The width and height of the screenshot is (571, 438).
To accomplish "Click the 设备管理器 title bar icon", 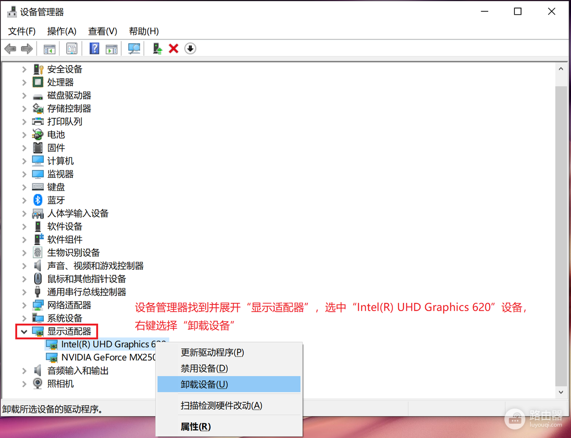I will click(x=12, y=12).
